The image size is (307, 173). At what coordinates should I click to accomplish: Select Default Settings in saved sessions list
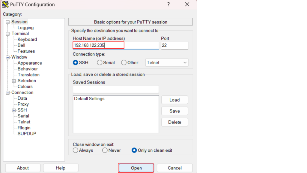coord(89,99)
